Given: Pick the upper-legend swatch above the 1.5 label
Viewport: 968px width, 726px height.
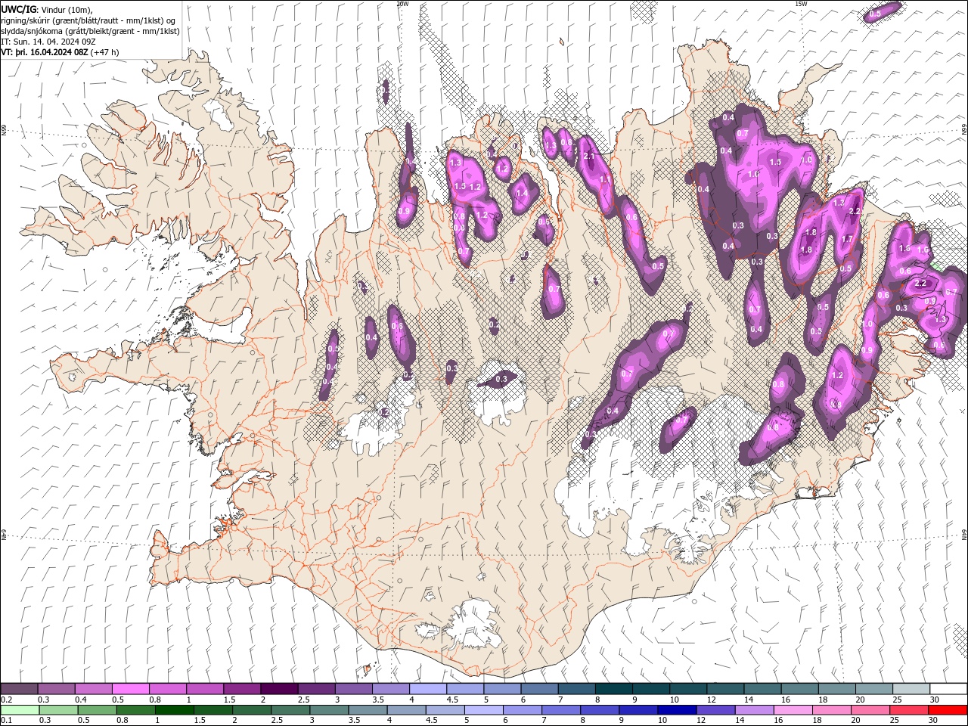Looking at the screenshot, I should pos(242,689).
